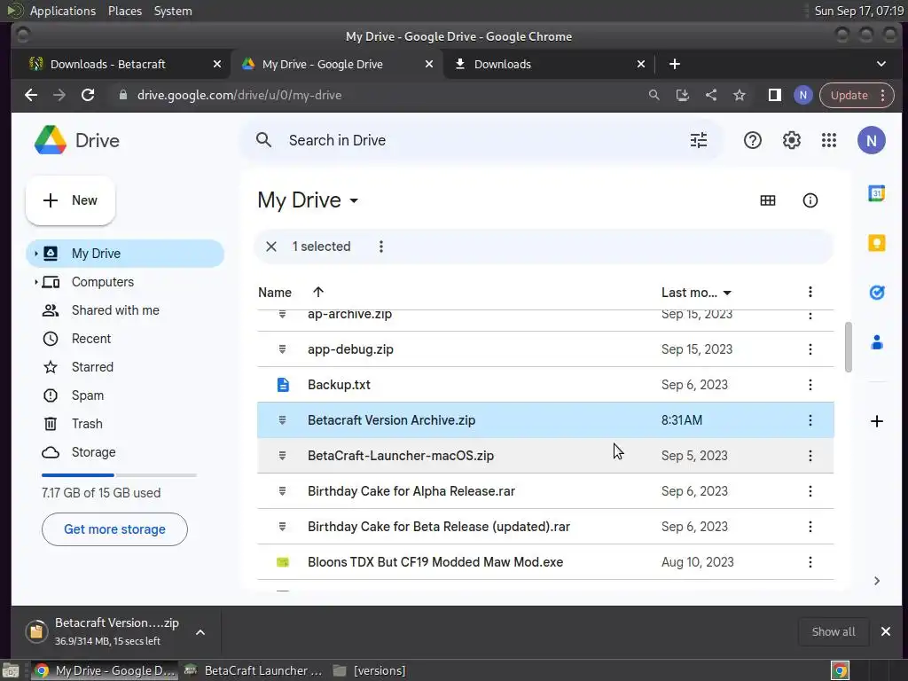
Task: Open list column options menu
Action: 810,292
